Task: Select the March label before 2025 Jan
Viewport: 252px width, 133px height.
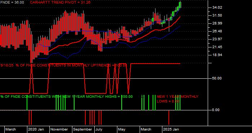Action: pos(146,129)
